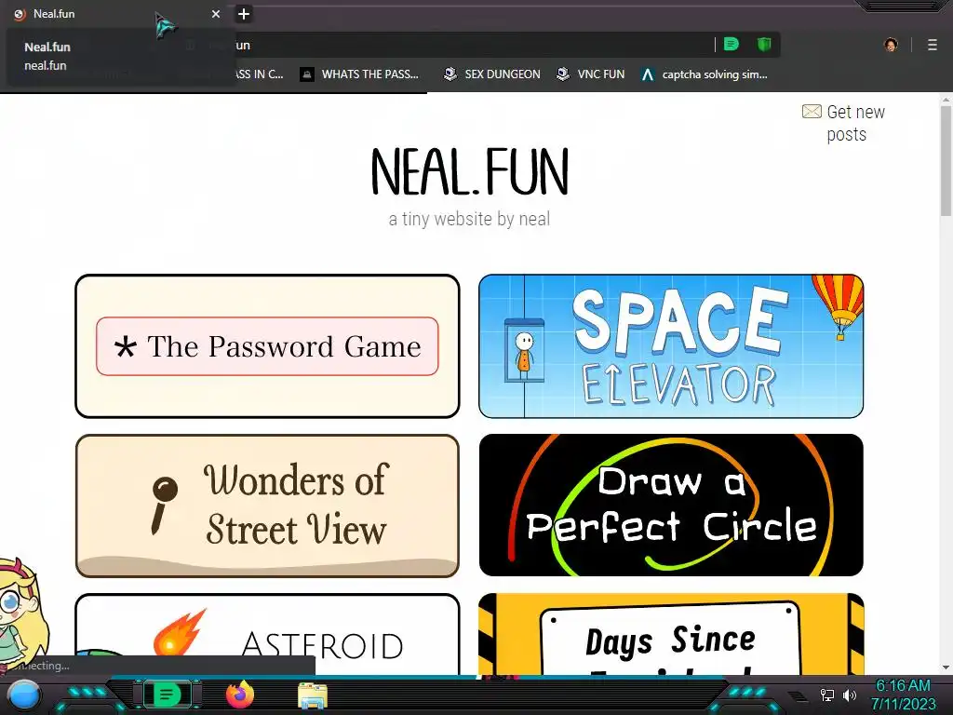This screenshot has width=953, height=715.
Task: Open the VNC FUN bookmark
Action: click(x=591, y=74)
